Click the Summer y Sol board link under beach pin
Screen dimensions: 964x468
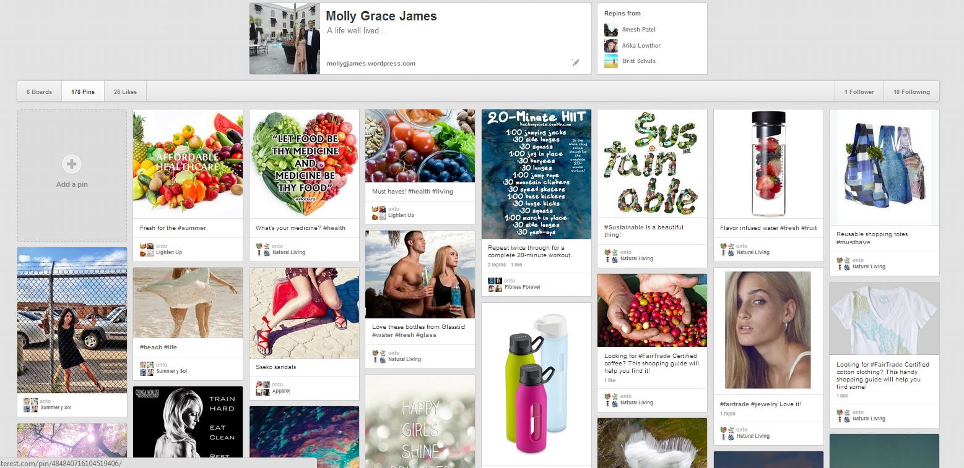(x=172, y=371)
